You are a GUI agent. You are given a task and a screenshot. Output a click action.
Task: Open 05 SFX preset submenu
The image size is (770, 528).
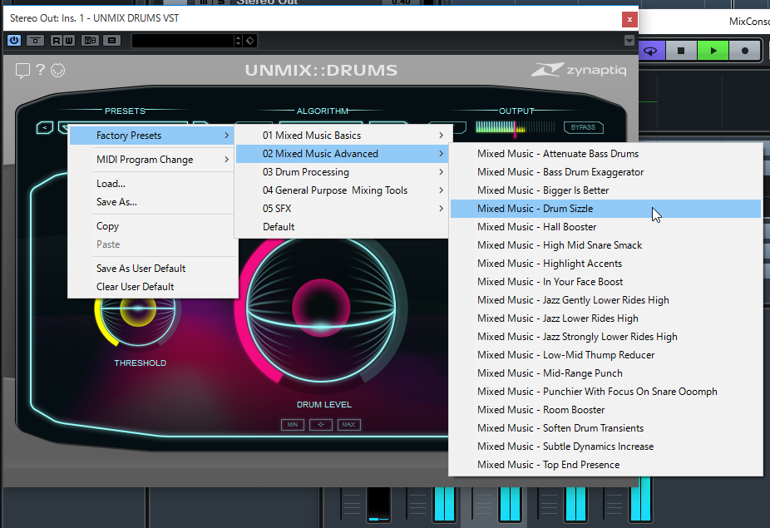pos(342,208)
